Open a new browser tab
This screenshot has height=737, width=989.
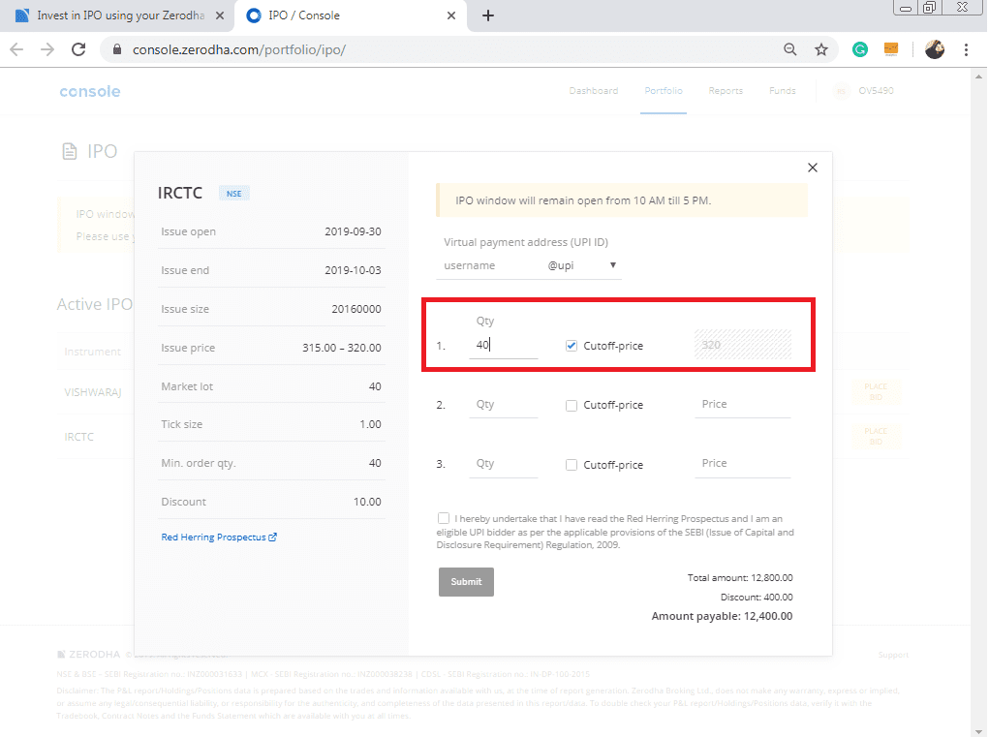coord(487,15)
